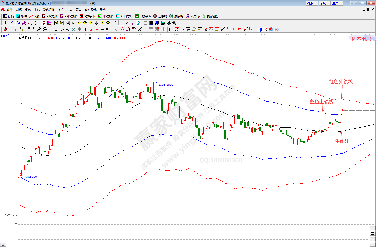
Task: Open the 公式选股 menu
Action: click(48, 10)
